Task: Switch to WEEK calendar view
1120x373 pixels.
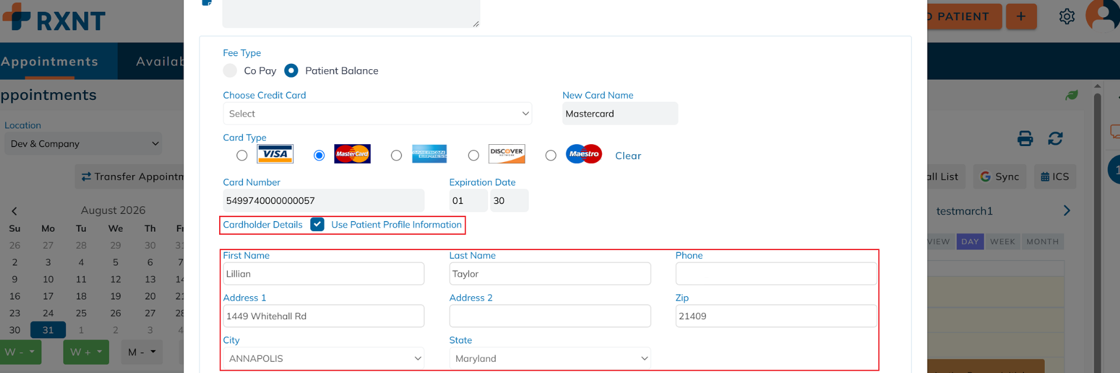Action: click(1002, 242)
